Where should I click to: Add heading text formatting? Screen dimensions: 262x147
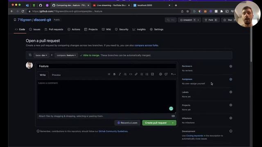click(x=109, y=74)
